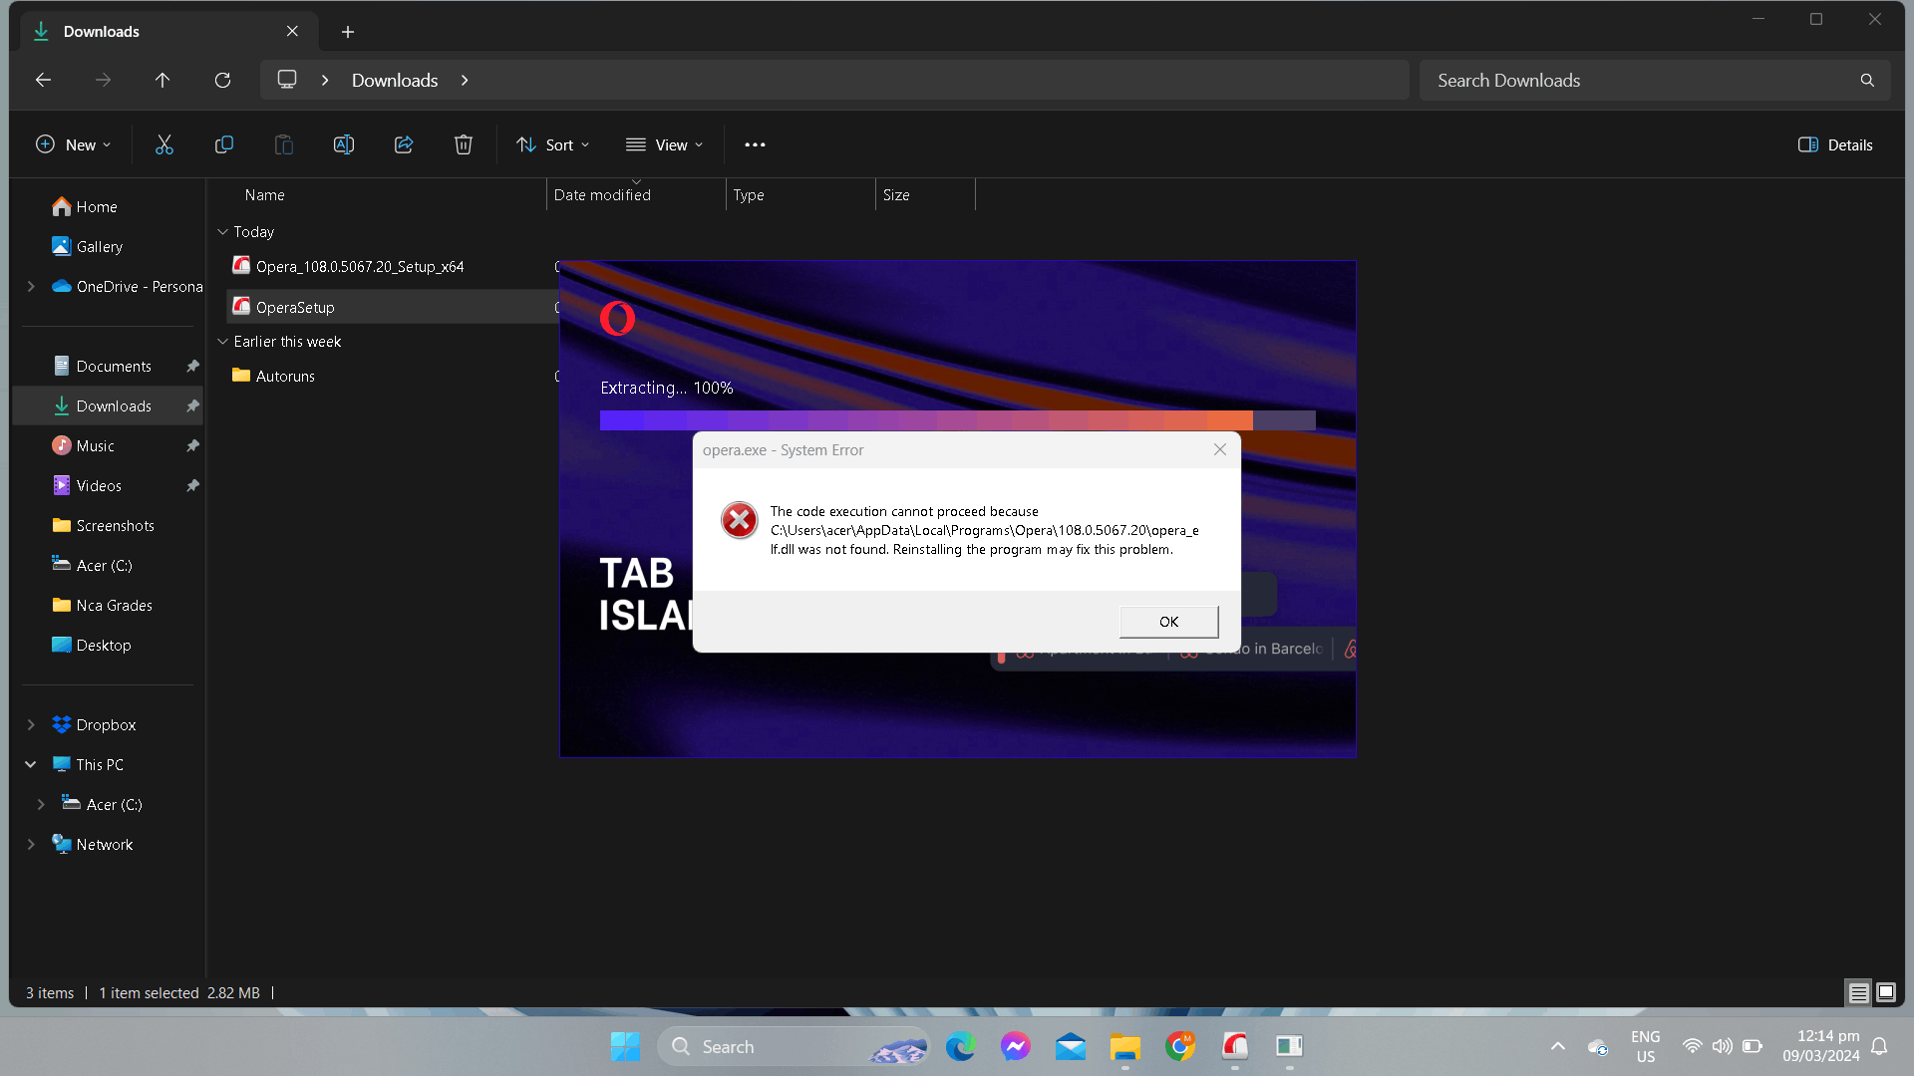Open the See more ellipsis menu
The image size is (1914, 1076).
pyautogui.click(x=755, y=145)
